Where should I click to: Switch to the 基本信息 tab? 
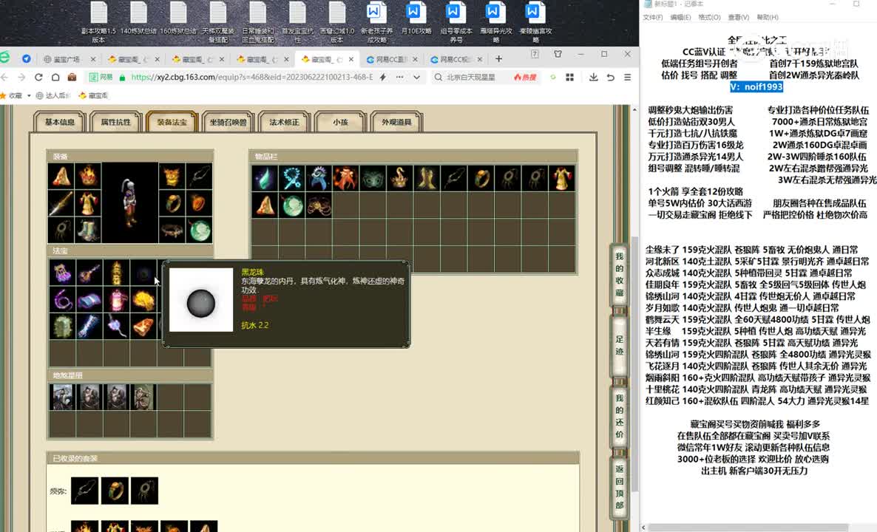pos(60,122)
